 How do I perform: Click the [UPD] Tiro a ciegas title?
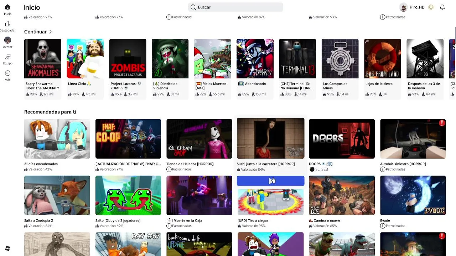[x=253, y=220]
